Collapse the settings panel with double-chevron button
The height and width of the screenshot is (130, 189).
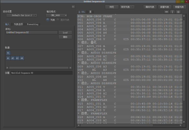pyautogui.click(x=73, y=7)
